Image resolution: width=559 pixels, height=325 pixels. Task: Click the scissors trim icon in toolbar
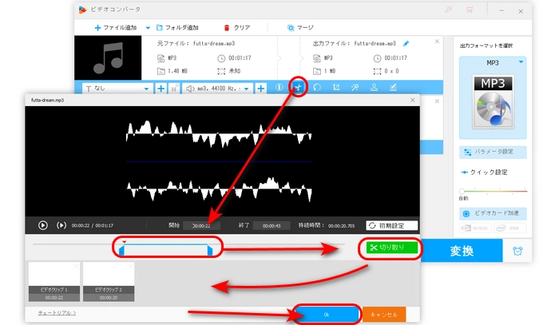(298, 87)
